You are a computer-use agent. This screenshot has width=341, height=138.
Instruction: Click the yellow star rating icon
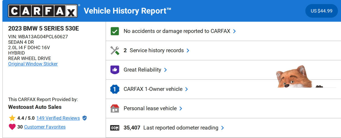tap(12, 118)
